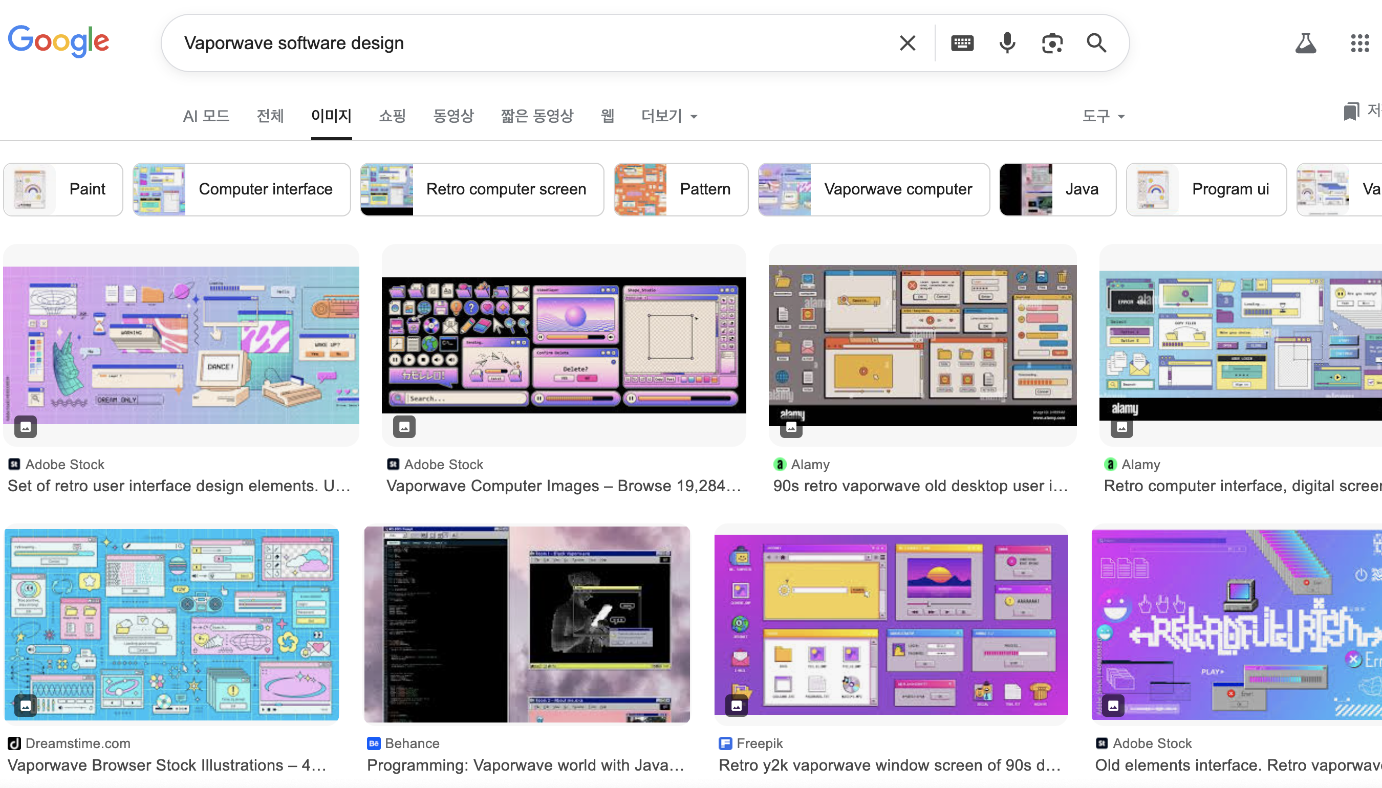Open the on-screen keyboard input tool

[962, 43]
